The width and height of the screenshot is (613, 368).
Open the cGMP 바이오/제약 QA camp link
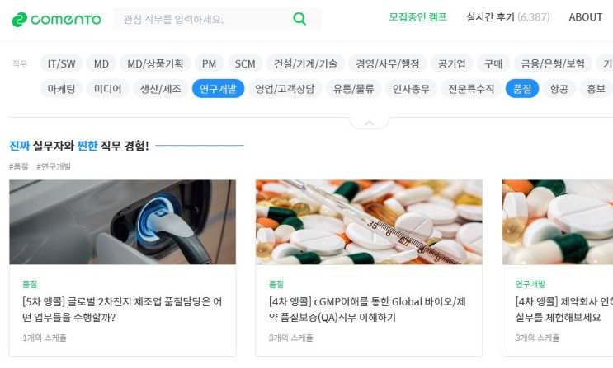pos(367,310)
